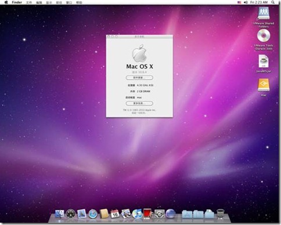
Task: Open the Apple menu in the menu bar
Action: [6, 2]
